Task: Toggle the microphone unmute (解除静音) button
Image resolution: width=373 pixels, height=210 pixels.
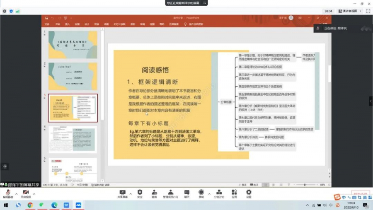Action: [8, 193]
